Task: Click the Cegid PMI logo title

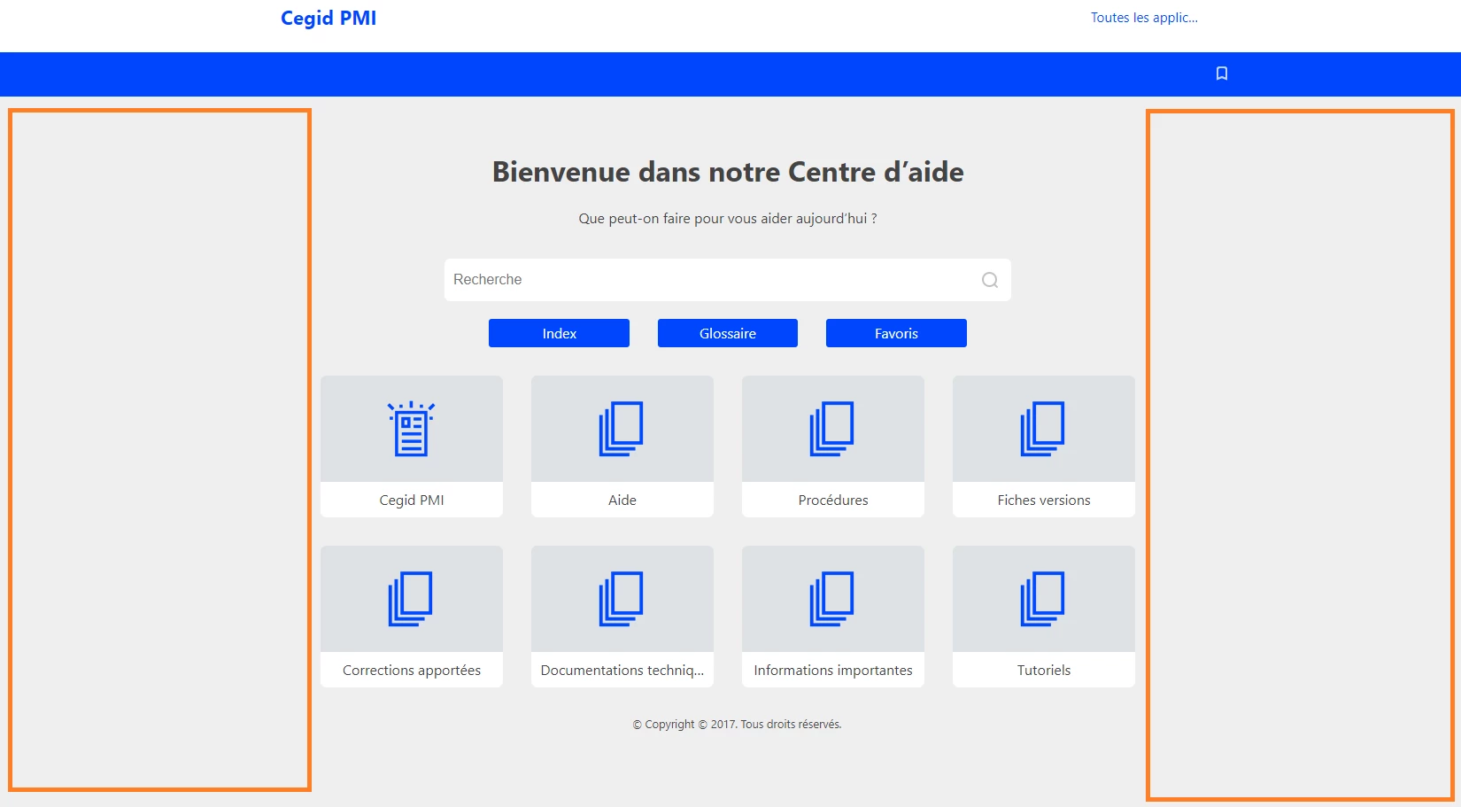Action: (329, 18)
